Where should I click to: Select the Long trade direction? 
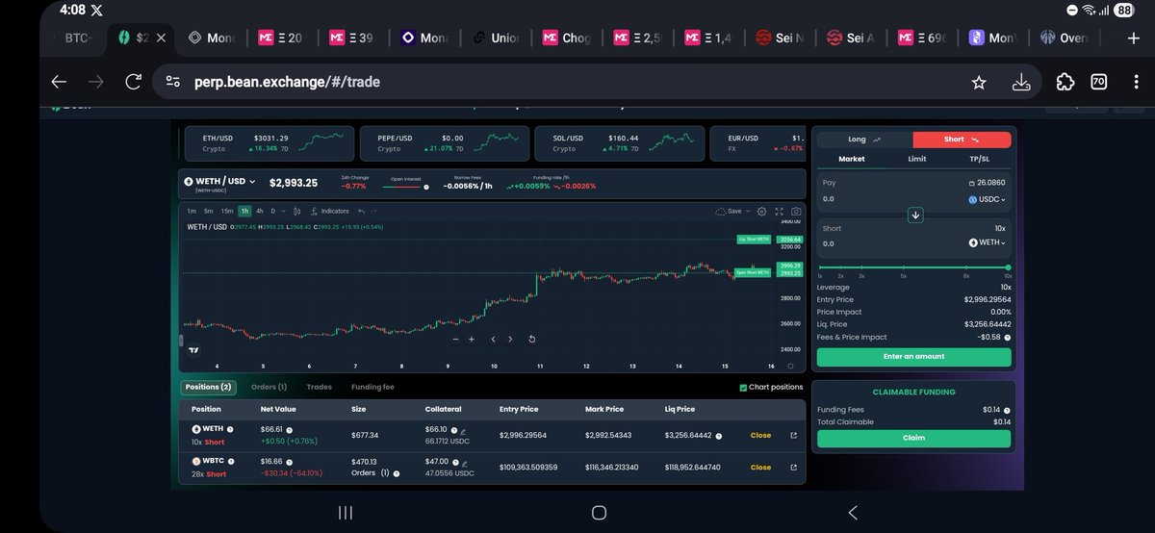coord(864,140)
